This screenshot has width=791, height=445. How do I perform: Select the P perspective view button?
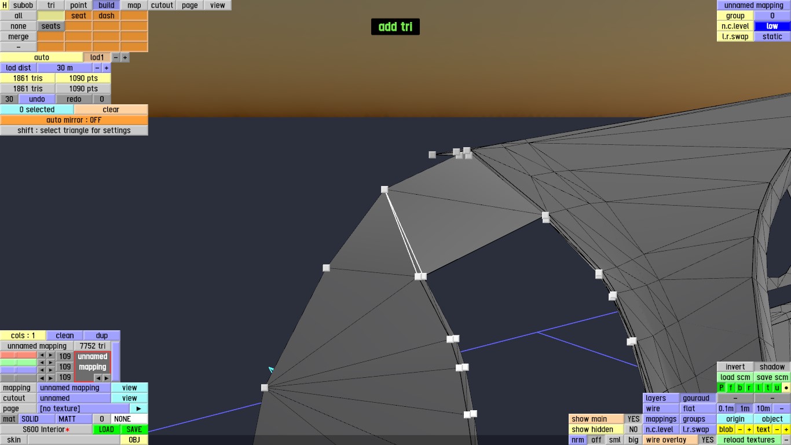pyautogui.click(x=722, y=388)
